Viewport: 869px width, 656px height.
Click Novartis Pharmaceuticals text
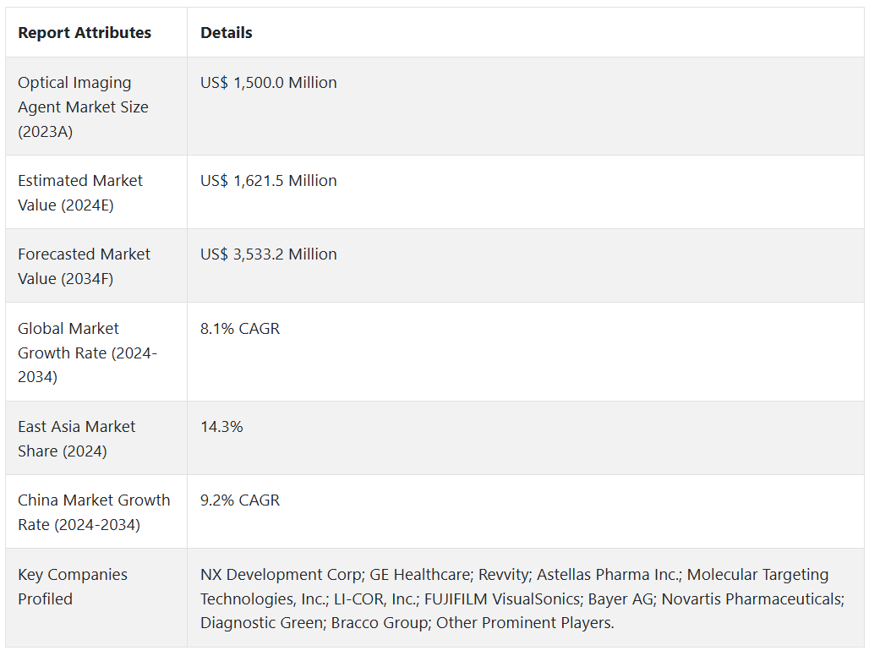tap(752, 599)
